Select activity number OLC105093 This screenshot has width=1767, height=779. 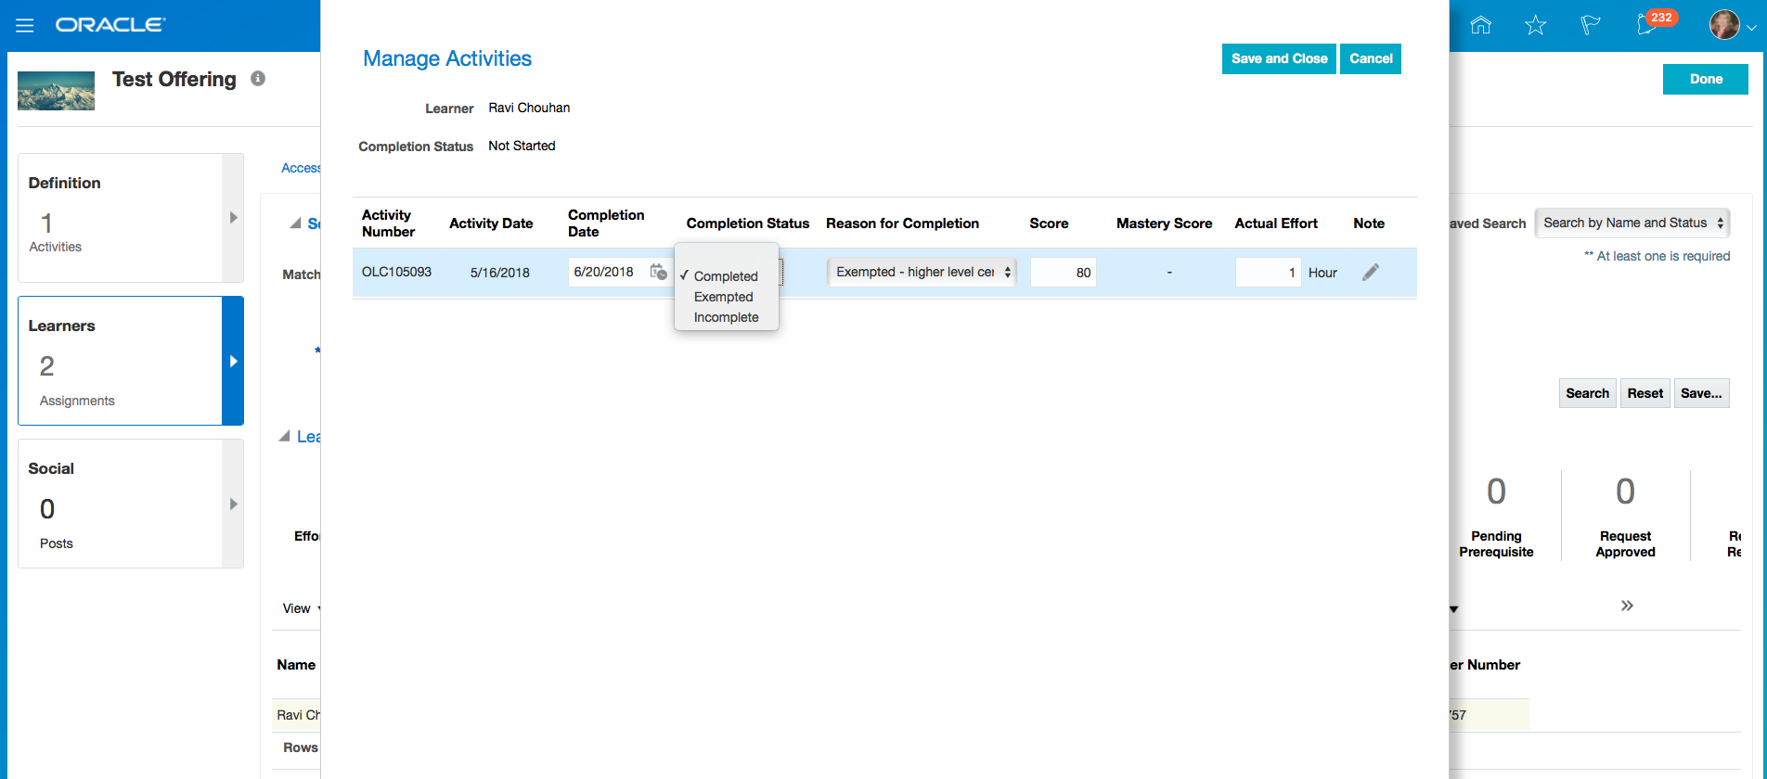tap(396, 272)
